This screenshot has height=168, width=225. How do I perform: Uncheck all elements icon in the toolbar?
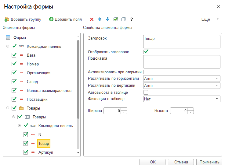click(124, 19)
